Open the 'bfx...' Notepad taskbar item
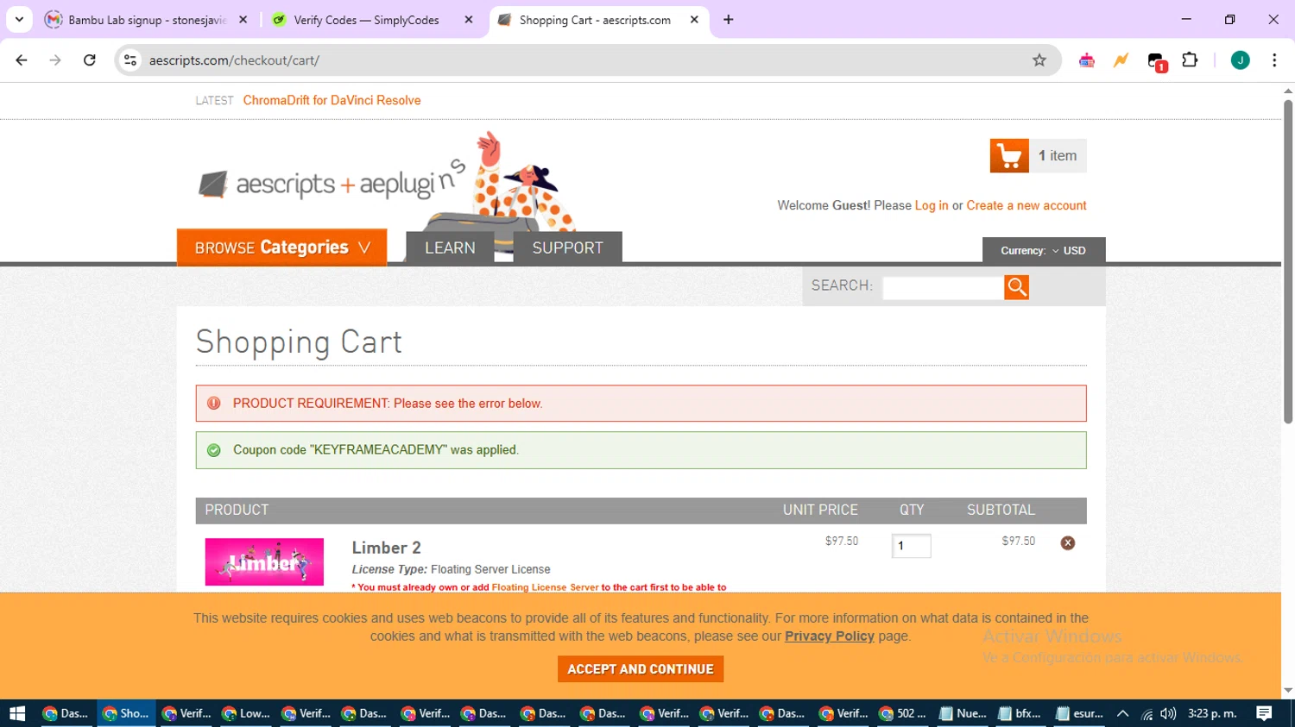 [x=1020, y=713]
